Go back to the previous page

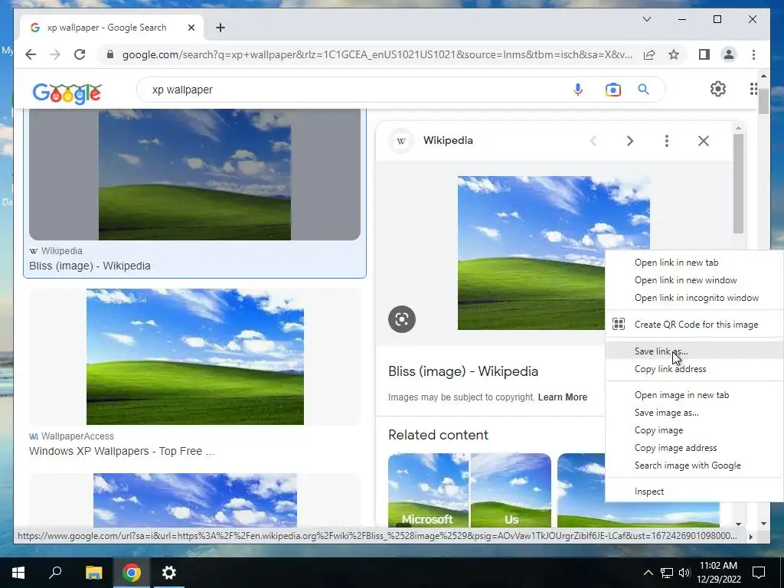(x=31, y=54)
